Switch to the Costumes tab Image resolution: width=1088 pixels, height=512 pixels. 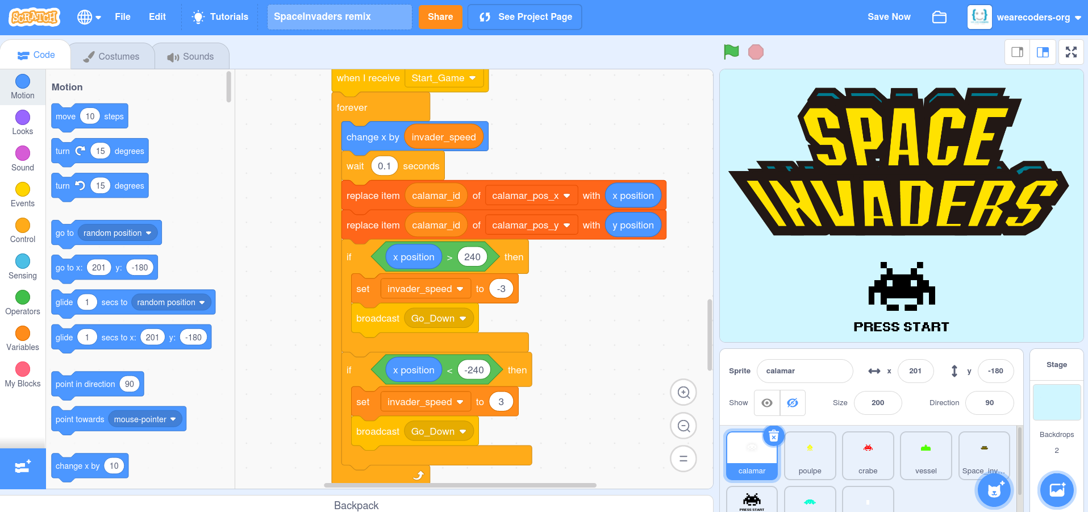click(111, 56)
